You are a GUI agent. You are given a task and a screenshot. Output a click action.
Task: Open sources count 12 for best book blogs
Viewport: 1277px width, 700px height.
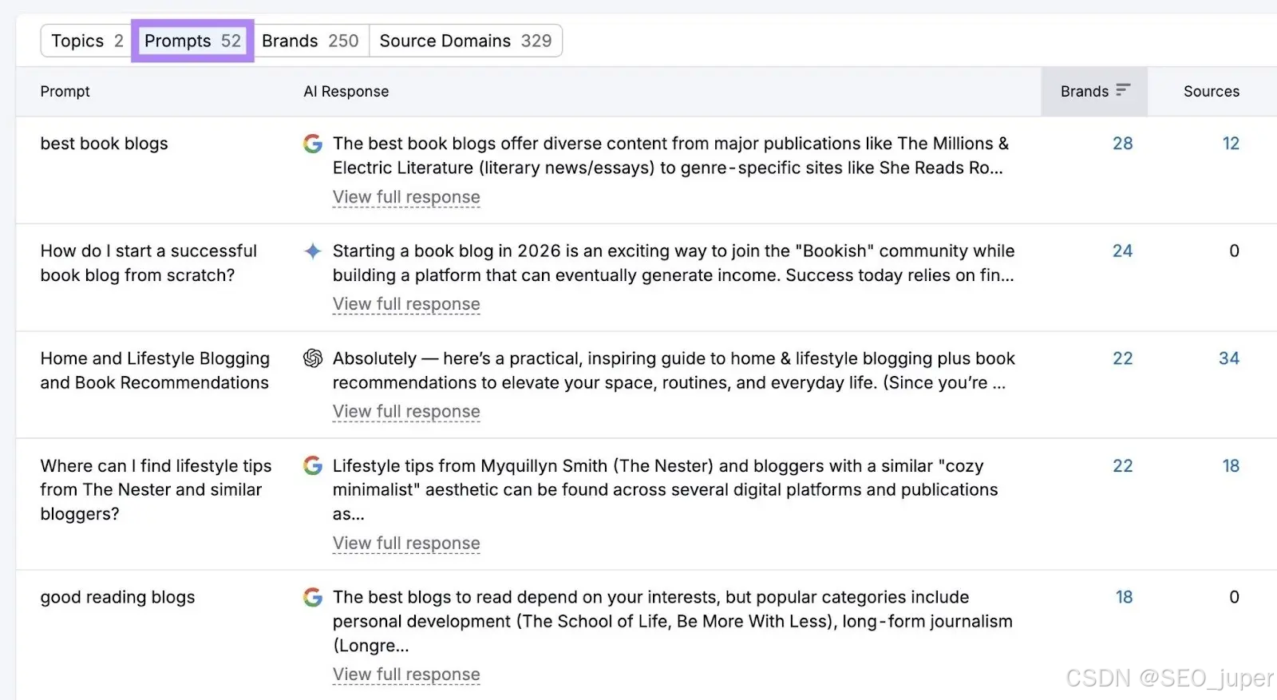pyautogui.click(x=1231, y=144)
